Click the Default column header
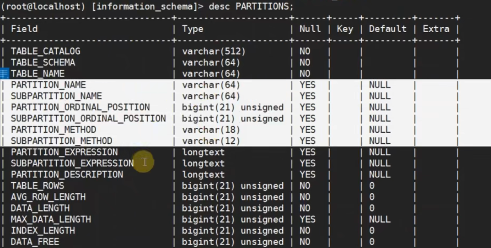The width and height of the screenshot is (491, 248). 388,29
